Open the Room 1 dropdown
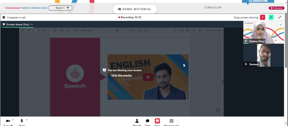Viewport: 288px width, 126px height. click(x=60, y=8)
